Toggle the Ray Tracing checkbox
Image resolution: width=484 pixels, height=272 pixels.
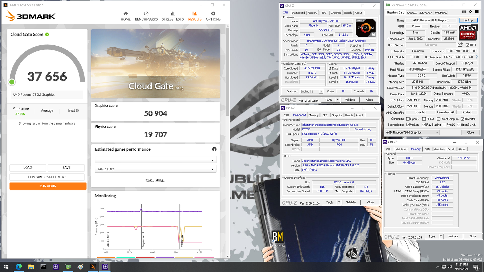click(424, 125)
